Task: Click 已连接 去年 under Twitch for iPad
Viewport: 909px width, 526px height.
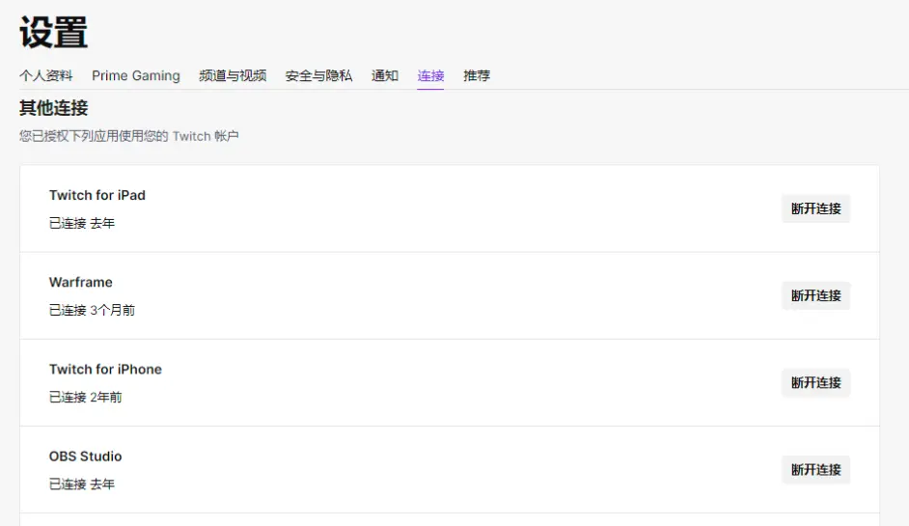Action: click(x=82, y=223)
